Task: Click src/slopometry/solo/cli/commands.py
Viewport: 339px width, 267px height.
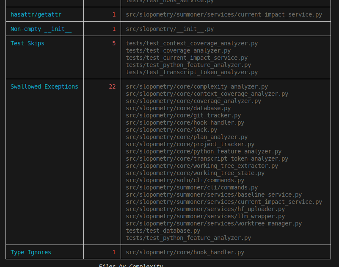Action: coord(185,180)
